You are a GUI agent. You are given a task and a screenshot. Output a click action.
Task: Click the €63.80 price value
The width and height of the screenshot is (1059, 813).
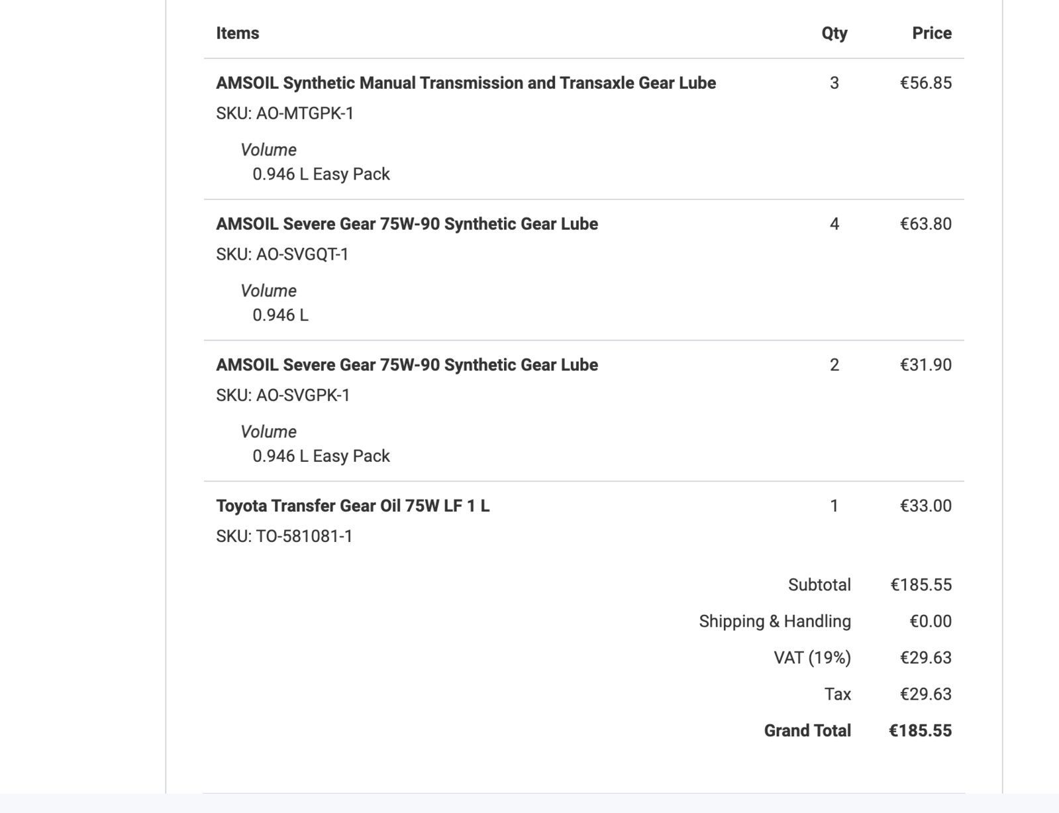pos(925,224)
